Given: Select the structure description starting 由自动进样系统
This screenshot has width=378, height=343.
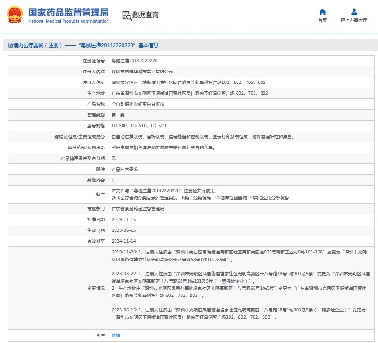Looking at the screenshot, I should [203, 137].
